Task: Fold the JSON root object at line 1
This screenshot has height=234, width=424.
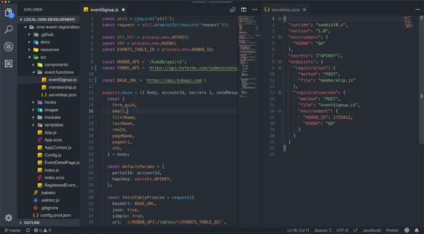Action: (x=279, y=18)
